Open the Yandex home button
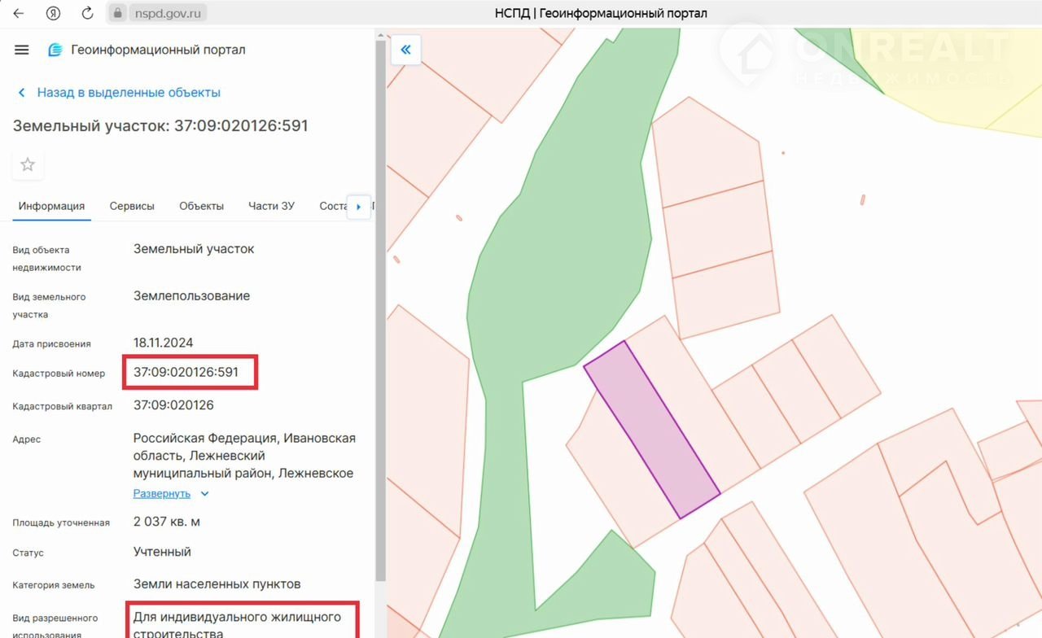Screen dimensions: 1042x638 (x=53, y=13)
